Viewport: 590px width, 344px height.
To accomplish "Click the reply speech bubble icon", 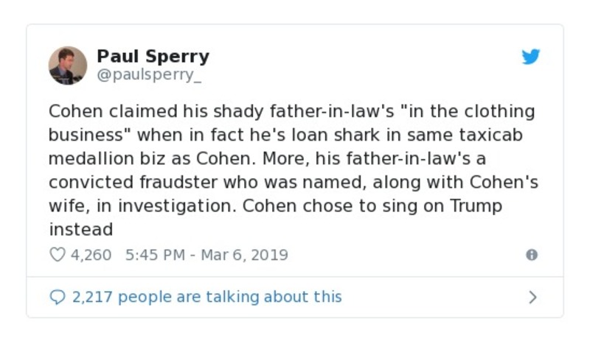I will [x=58, y=297].
